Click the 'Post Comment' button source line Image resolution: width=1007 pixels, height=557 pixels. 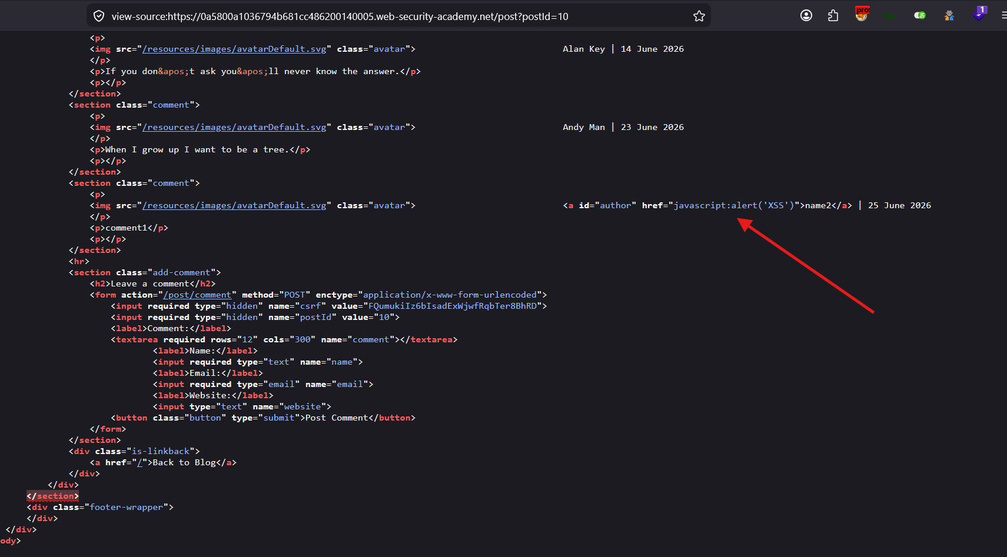[x=263, y=418]
